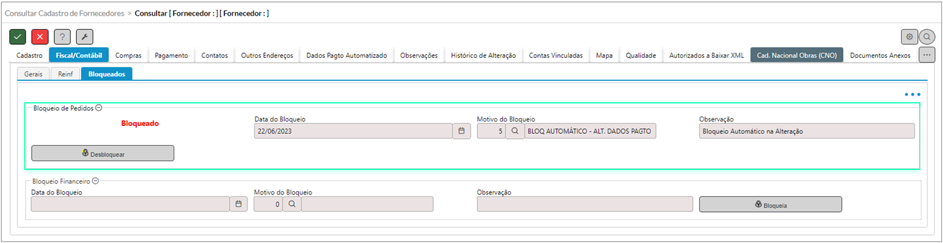Go to Contas Vinculadas tab
The height and width of the screenshot is (243, 943).
click(556, 55)
